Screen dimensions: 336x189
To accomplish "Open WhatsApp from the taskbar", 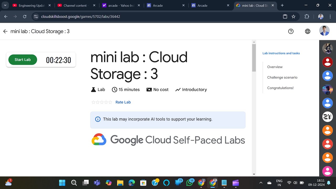I will (x=190, y=182).
